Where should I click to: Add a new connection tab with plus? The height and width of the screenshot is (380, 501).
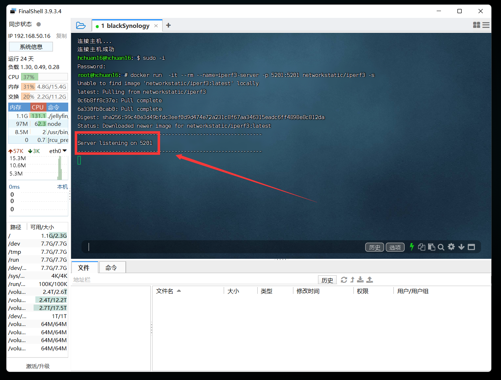click(168, 25)
